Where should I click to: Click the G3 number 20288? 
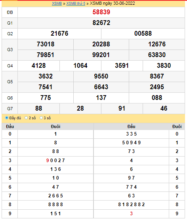(x=101, y=44)
